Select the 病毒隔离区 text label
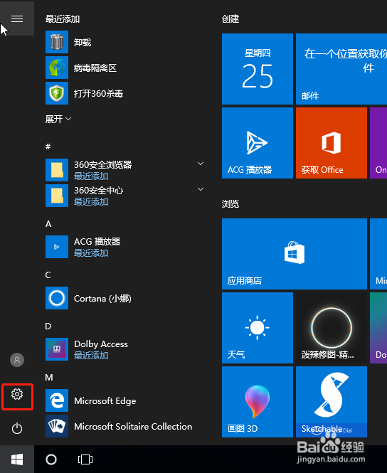 95,68
